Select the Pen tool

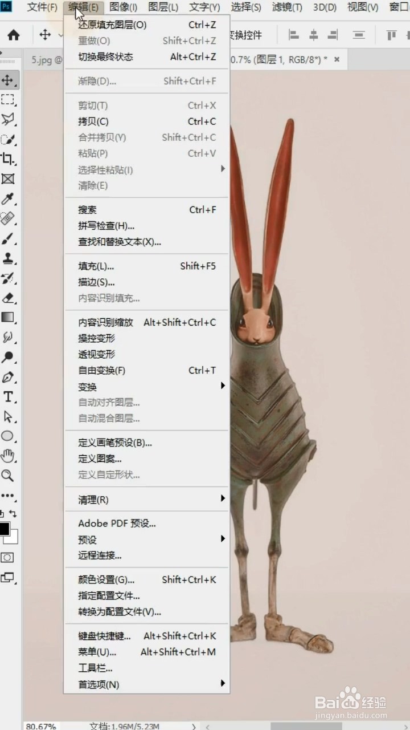[x=8, y=377]
